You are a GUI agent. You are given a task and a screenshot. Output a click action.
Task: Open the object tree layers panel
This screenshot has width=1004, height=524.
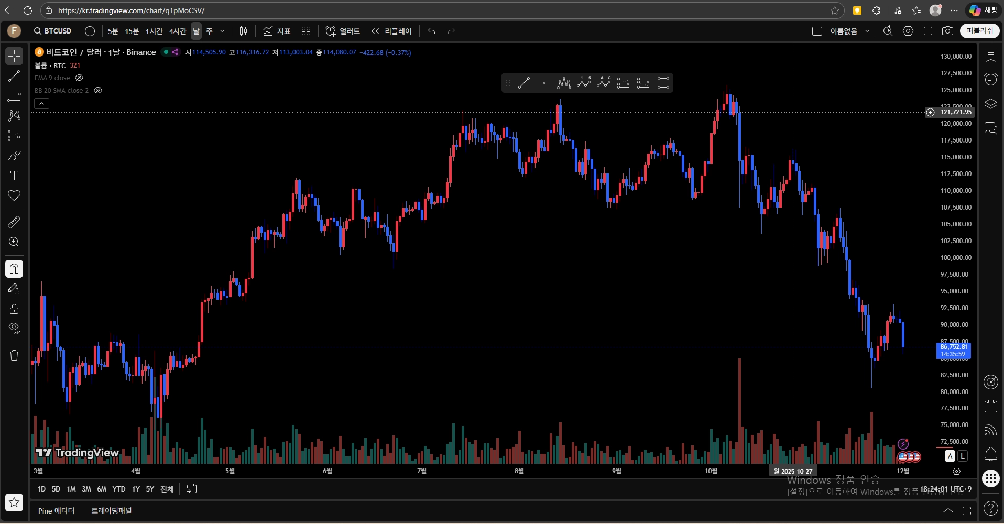click(991, 104)
